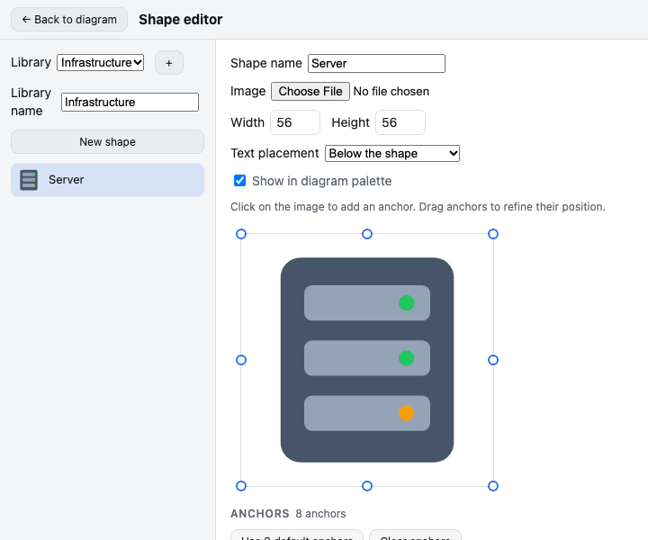Select the top-right anchor point
The width and height of the screenshot is (648, 540).
pyautogui.click(x=493, y=234)
